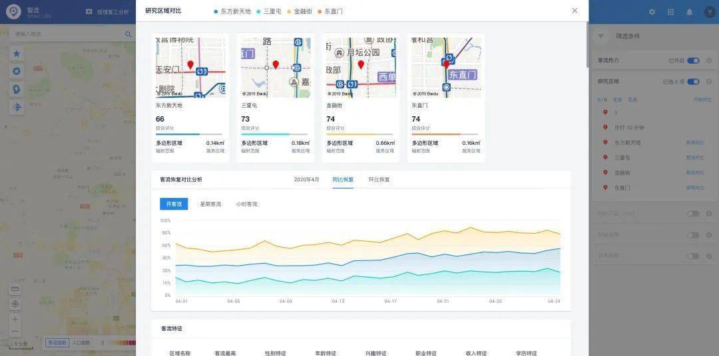Viewport: 719px width, 356px height.
Task: Toggle 金融街 series in header legend
Action: [x=300, y=11]
